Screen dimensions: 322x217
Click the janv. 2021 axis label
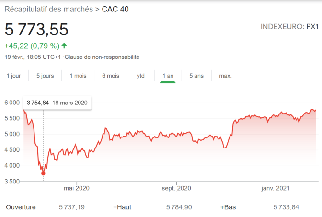[x=276, y=188]
